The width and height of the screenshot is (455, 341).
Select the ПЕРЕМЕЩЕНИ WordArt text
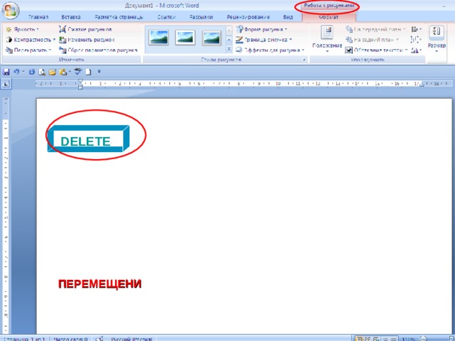100,284
